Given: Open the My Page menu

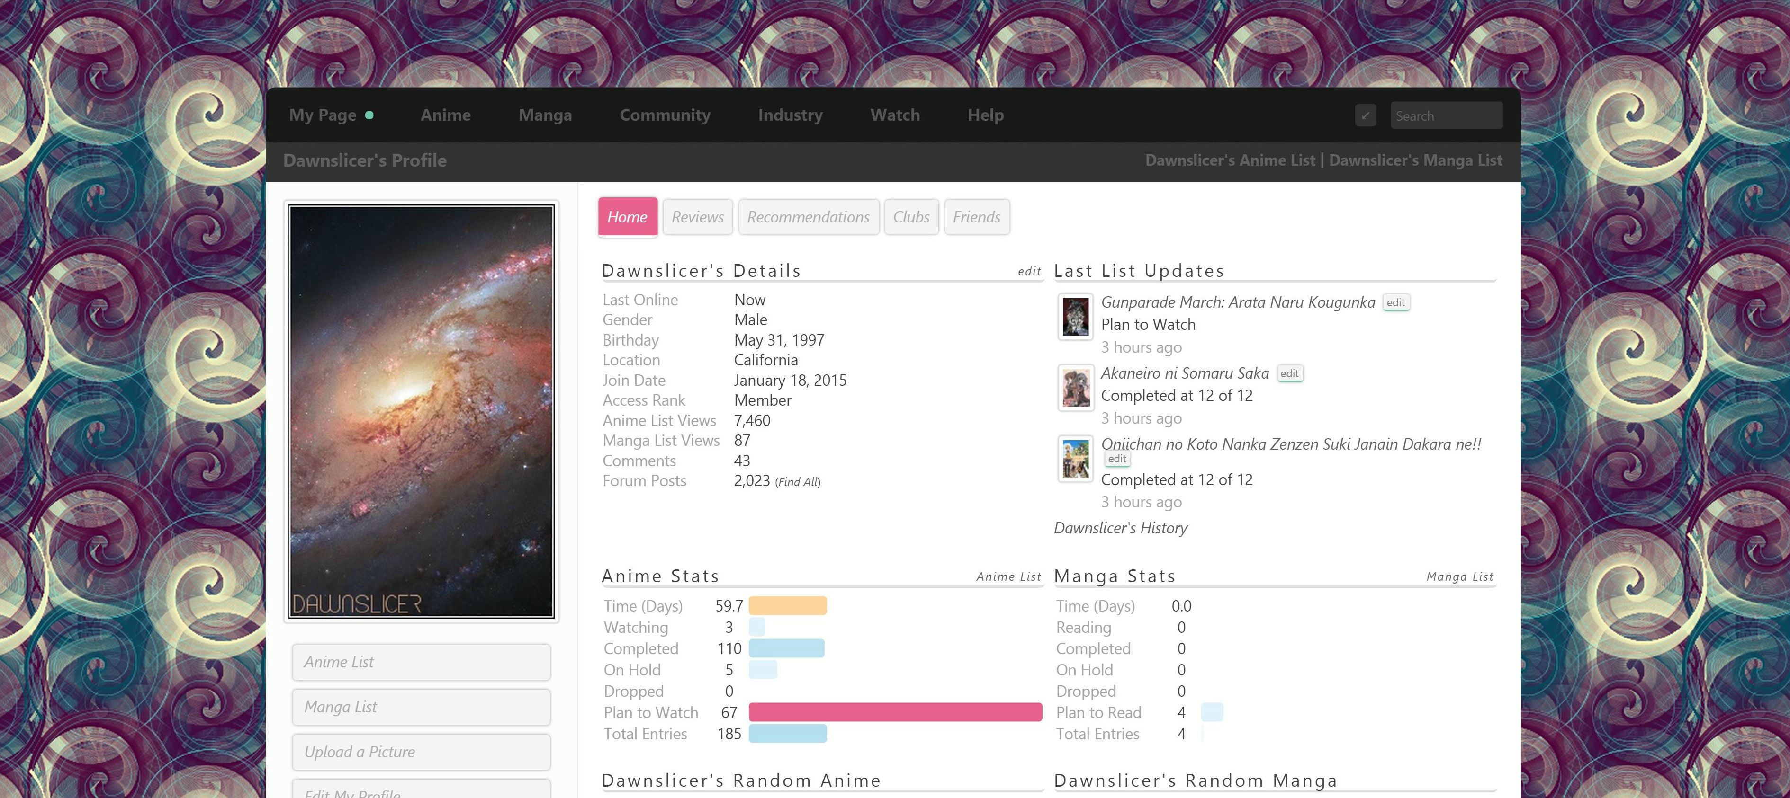Looking at the screenshot, I should tap(323, 115).
